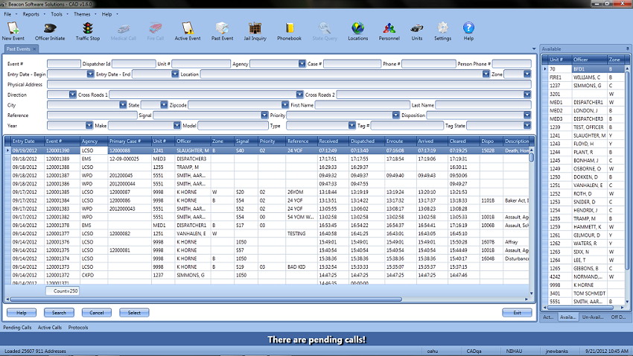Close the Past Events tab
This screenshot has width=633, height=356.
coord(35,48)
